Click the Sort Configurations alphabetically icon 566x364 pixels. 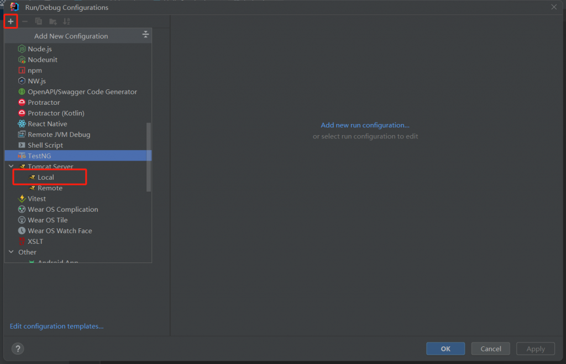(66, 22)
